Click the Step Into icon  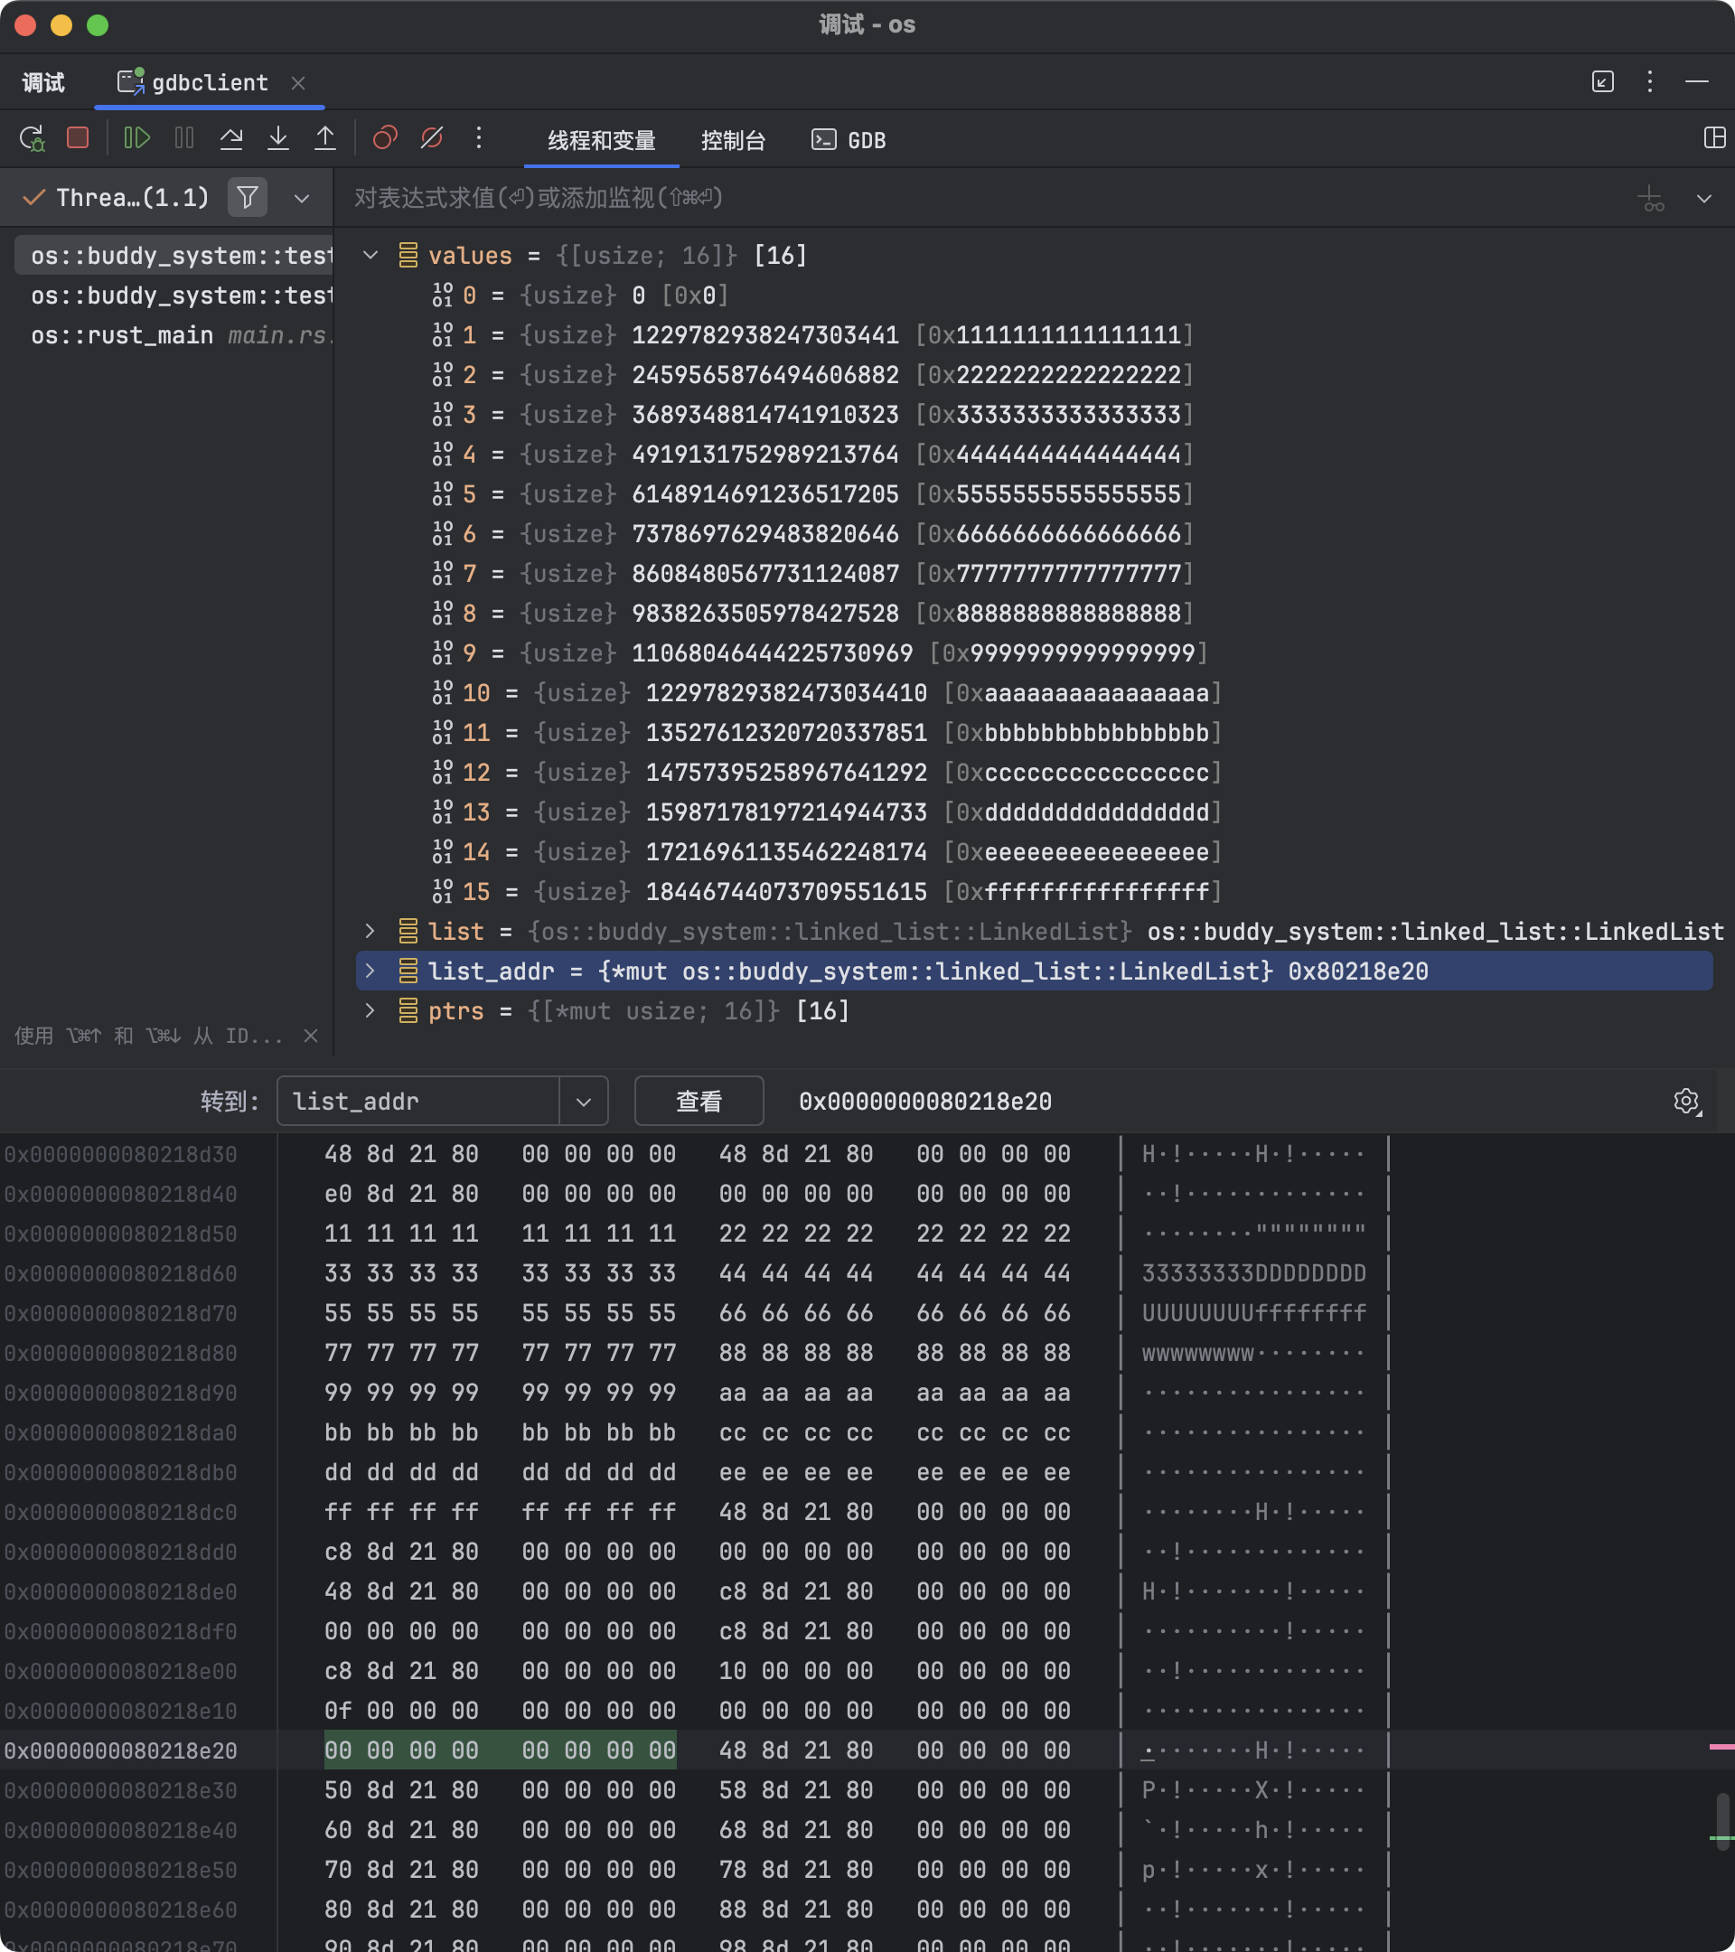[x=277, y=138]
